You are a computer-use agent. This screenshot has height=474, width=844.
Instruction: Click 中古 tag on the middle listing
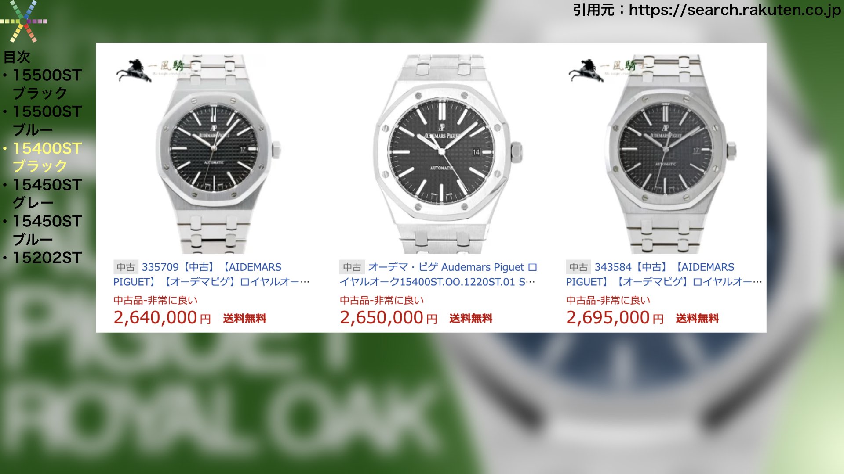pos(352,267)
